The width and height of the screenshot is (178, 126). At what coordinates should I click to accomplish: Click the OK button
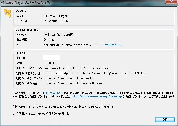coord(165,120)
